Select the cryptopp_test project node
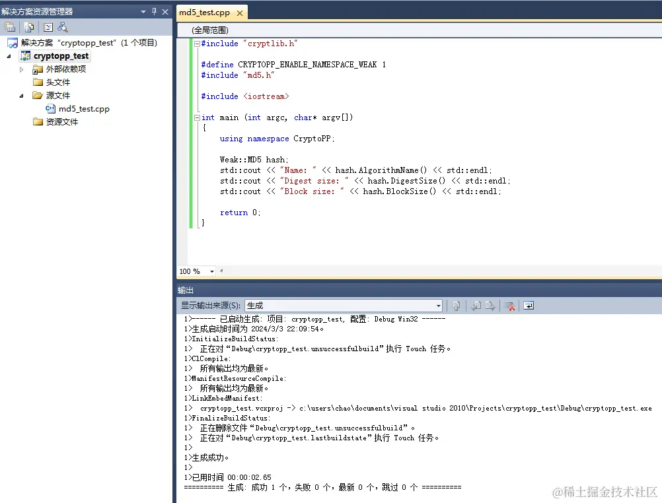 pyautogui.click(x=60, y=55)
